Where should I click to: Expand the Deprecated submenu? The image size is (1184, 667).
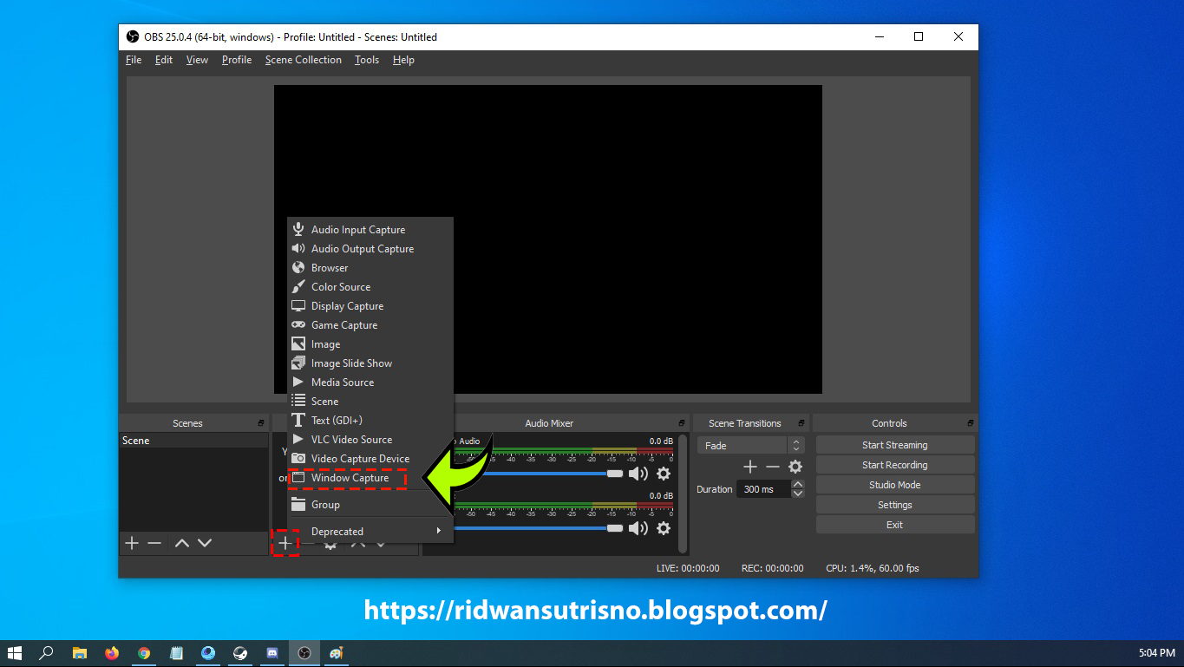[x=370, y=532]
